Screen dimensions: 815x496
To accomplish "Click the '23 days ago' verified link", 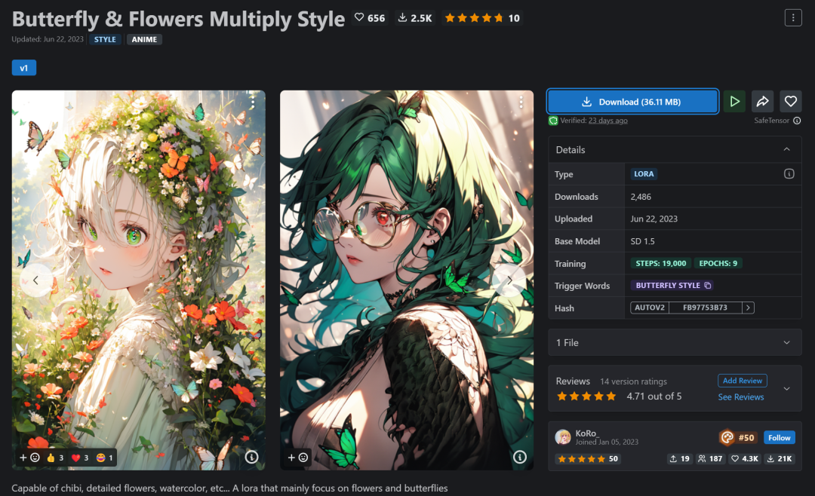I will [x=607, y=121].
